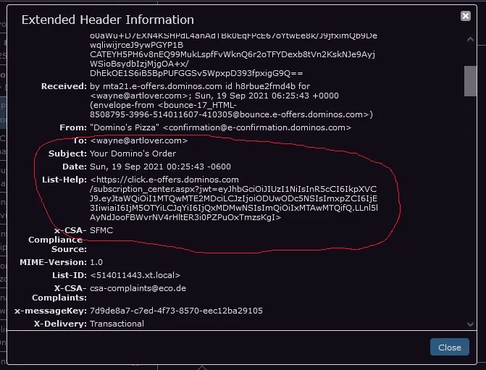Image resolution: width=486 pixels, height=370 pixels.
Task: Click the SFMC compliance source value
Action: [101, 230]
